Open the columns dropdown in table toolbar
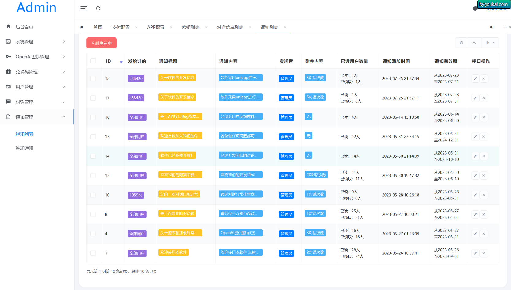The image size is (511, 290). [x=490, y=43]
